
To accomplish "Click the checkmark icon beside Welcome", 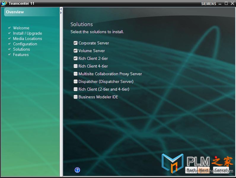I will tap(9, 28).
